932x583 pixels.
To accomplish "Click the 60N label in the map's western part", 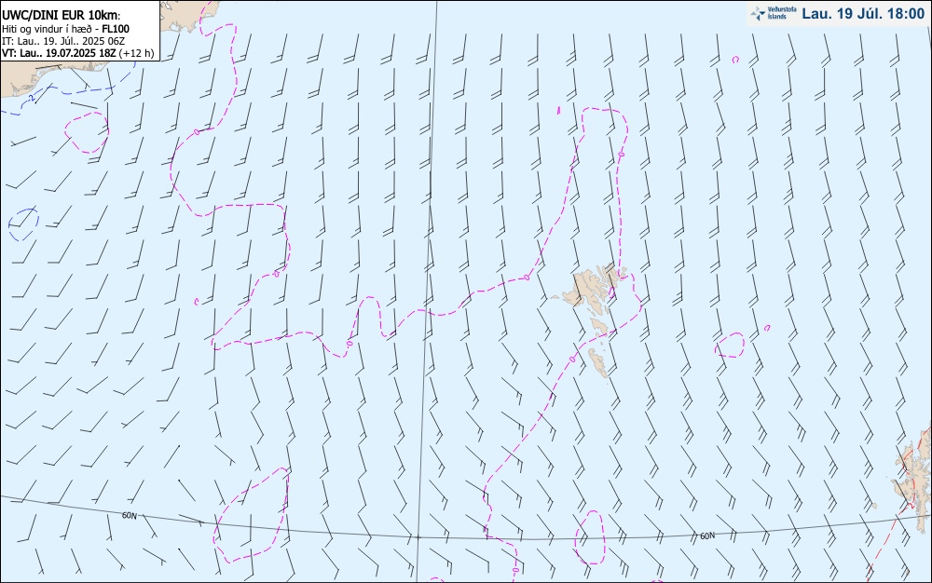I will coord(129,515).
